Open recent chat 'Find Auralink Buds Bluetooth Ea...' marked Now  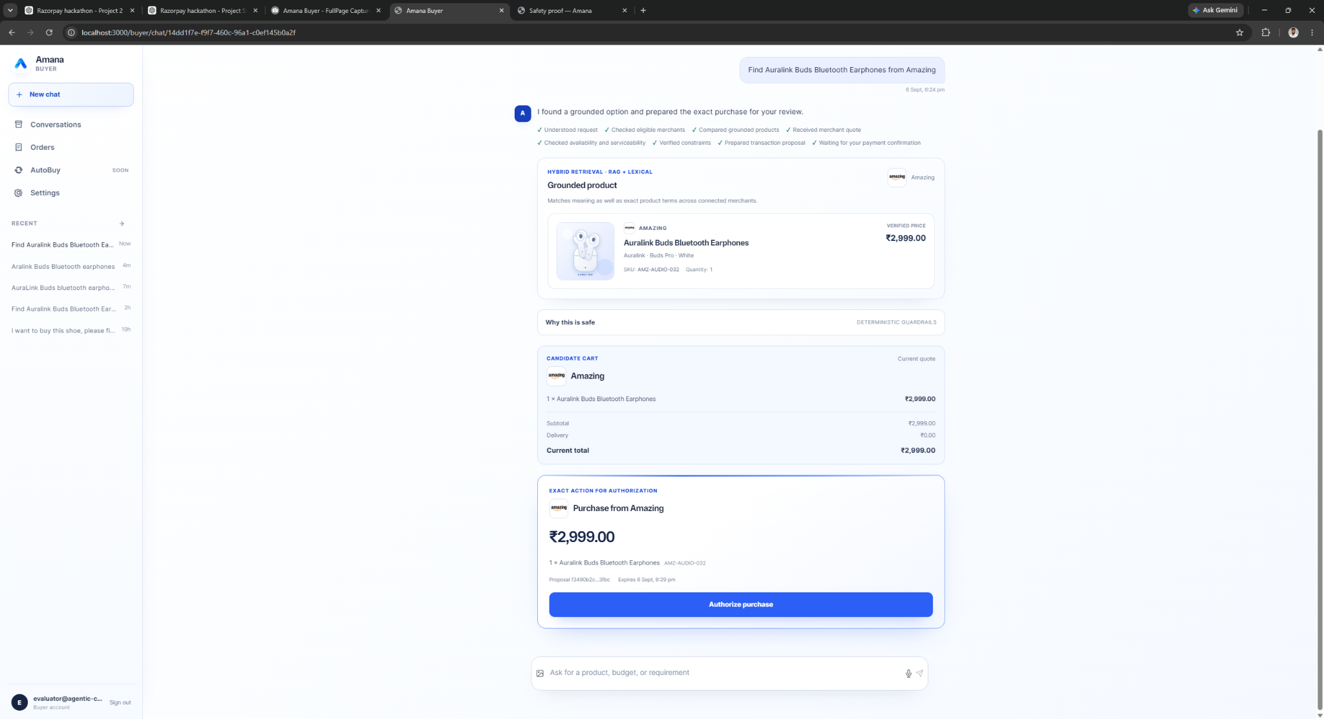point(71,244)
